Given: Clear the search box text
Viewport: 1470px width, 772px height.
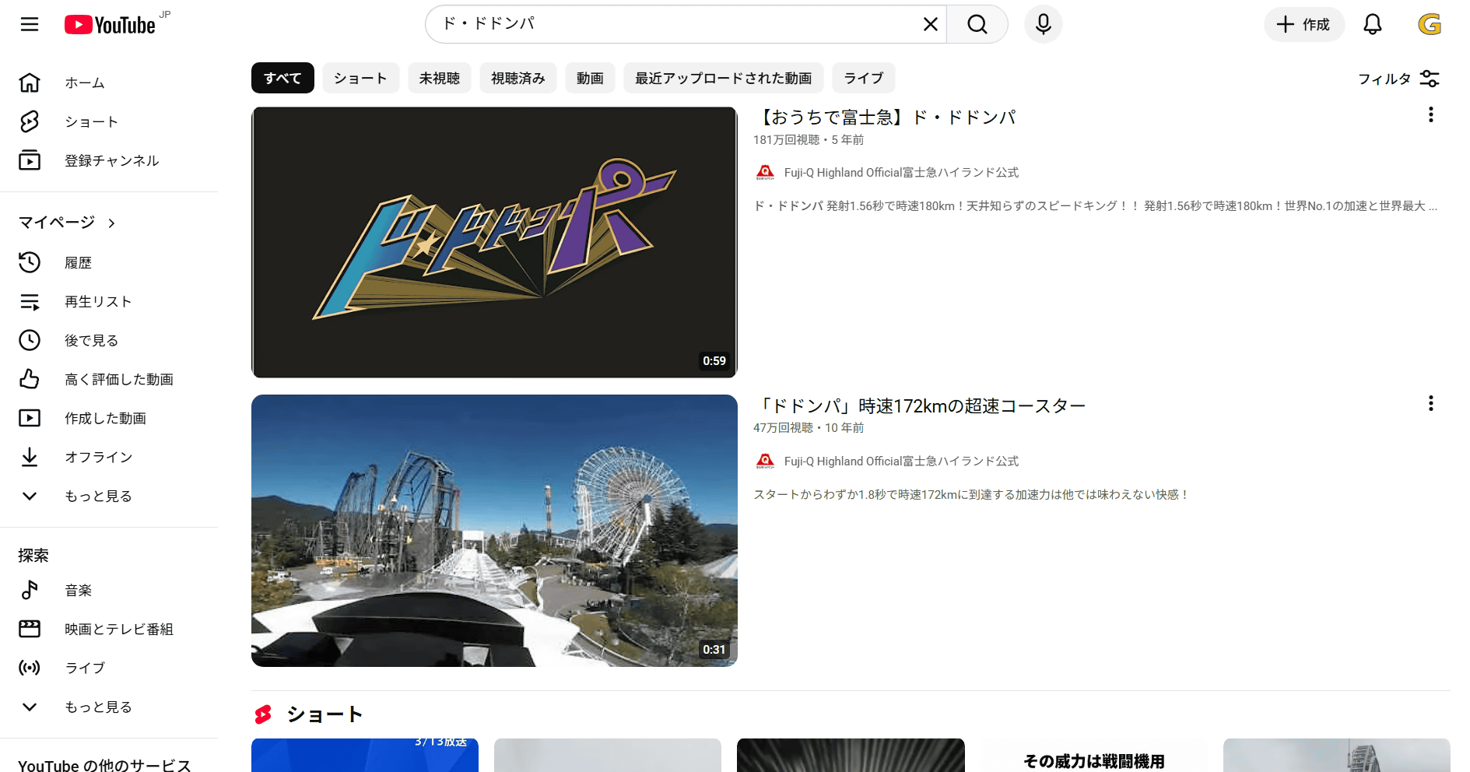Looking at the screenshot, I should 930,25.
